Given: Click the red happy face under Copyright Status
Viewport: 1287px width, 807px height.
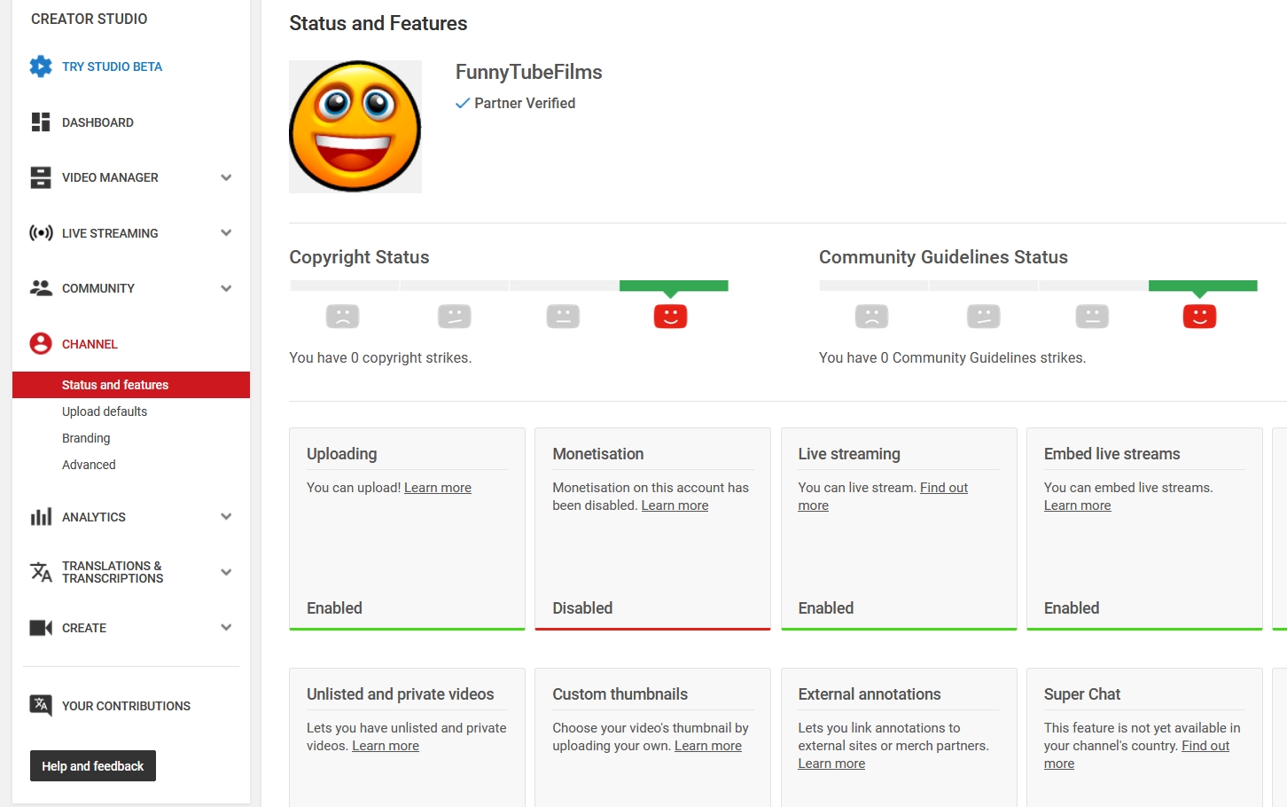Looking at the screenshot, I should [x=670, y=317].
